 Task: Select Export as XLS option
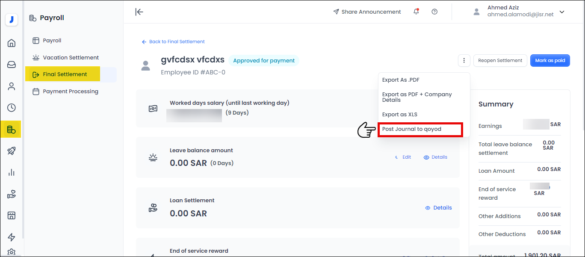coord(399,115)
